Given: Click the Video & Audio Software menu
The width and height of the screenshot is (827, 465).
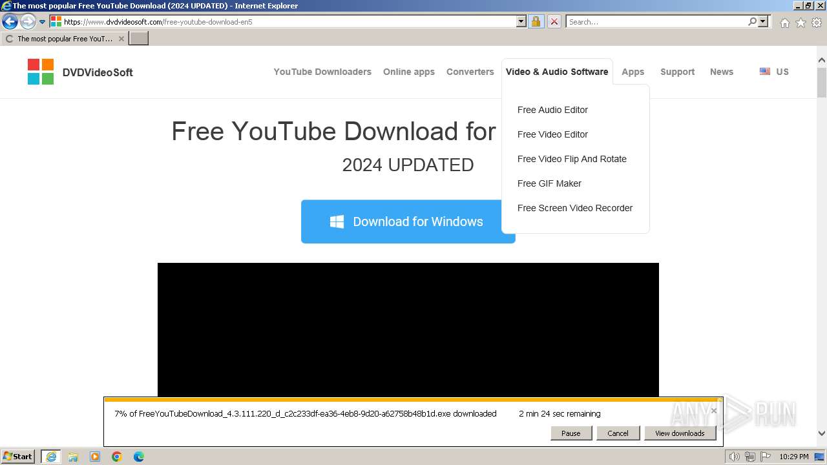Looking at the screenshot, I should point(557,72).
